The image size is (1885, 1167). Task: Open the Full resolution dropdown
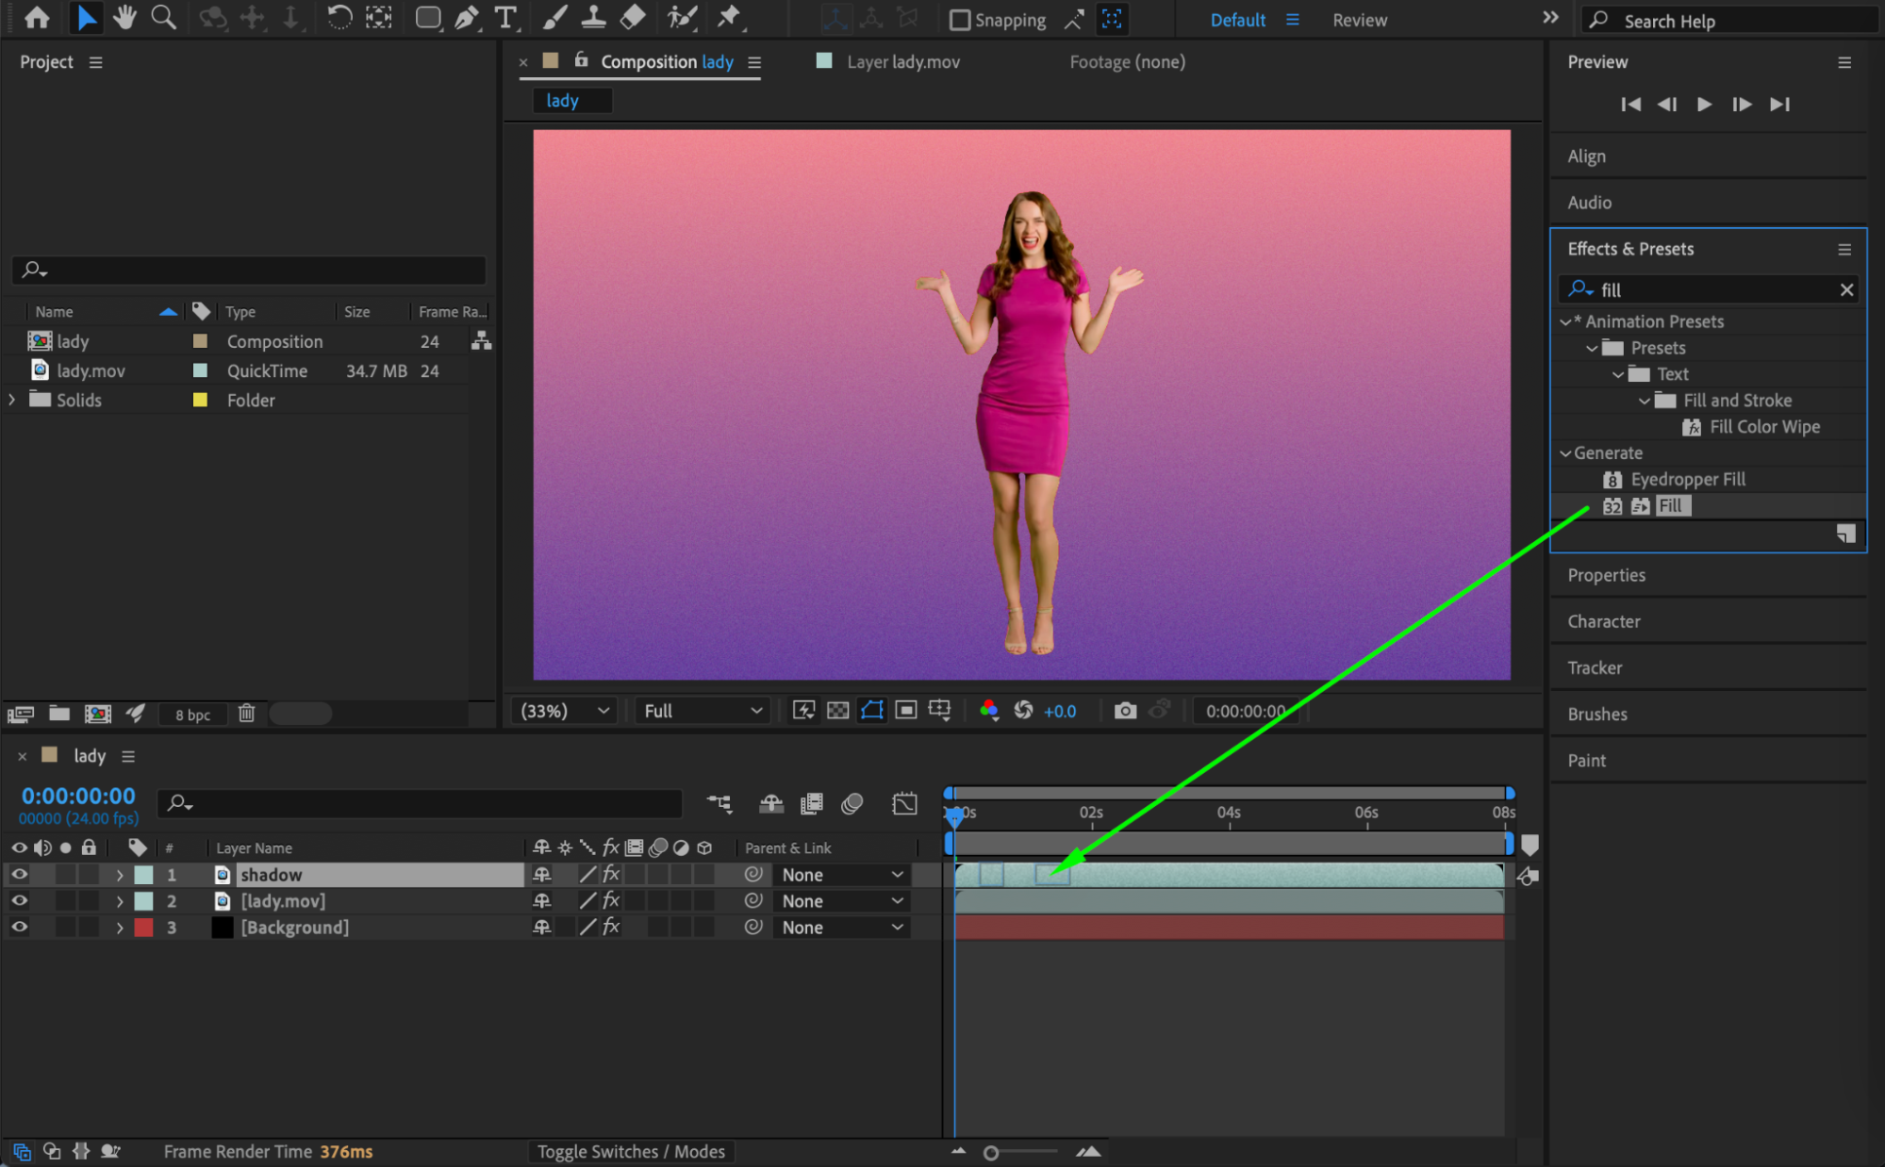(703, 711)
